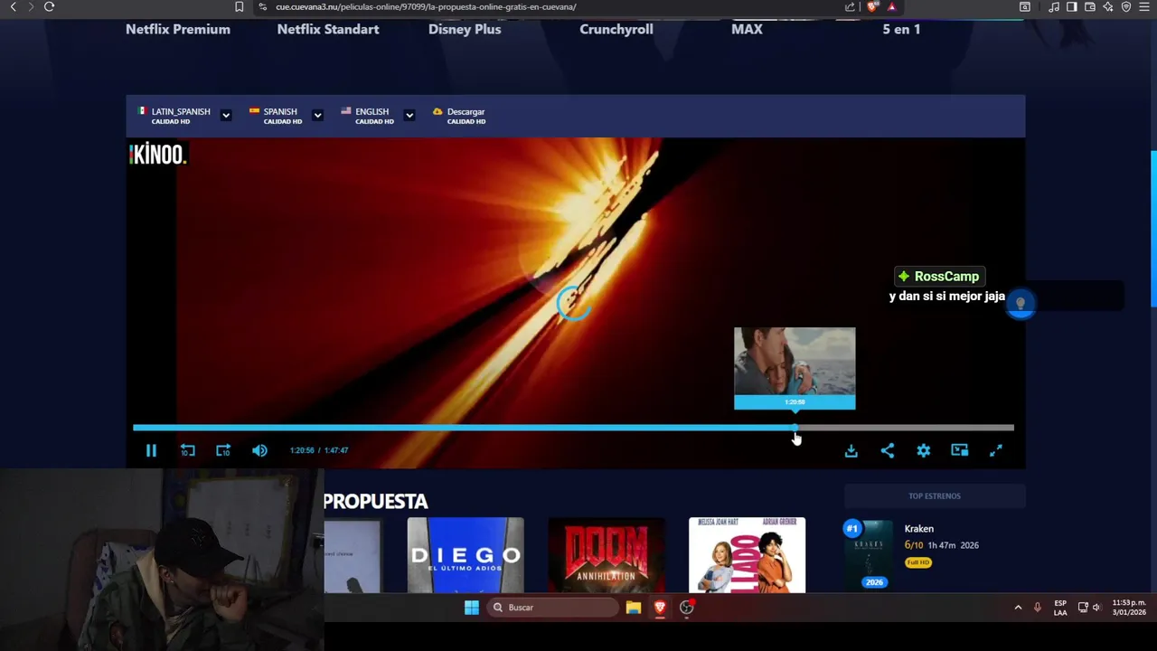Bookmark this page
This screenshot has width=1157, height=651.
click(x=239, y=7)
